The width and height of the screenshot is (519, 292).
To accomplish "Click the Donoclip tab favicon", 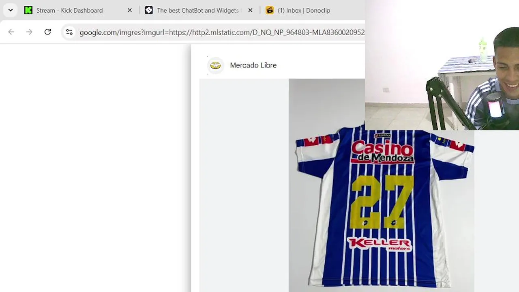I will point(270,10).
